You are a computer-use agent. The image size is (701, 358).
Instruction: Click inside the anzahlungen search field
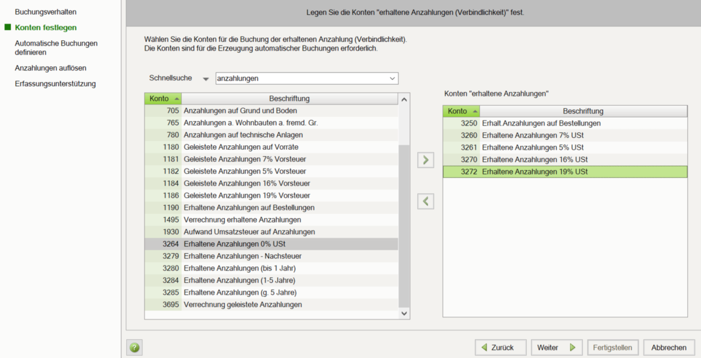(287, 78)
